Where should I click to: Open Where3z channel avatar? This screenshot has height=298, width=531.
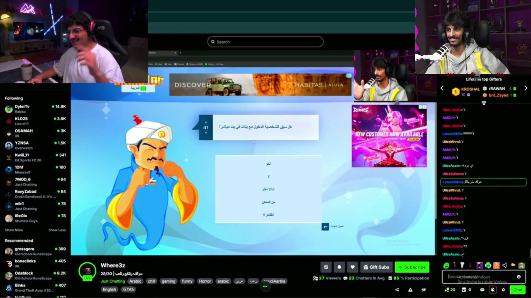[x=88, y=272]
